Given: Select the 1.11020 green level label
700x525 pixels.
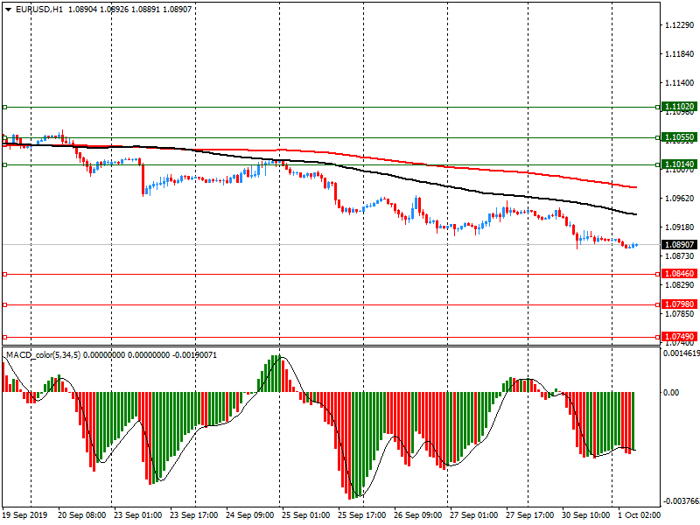Looking at the screenshot, I should (x=679, y=107).
